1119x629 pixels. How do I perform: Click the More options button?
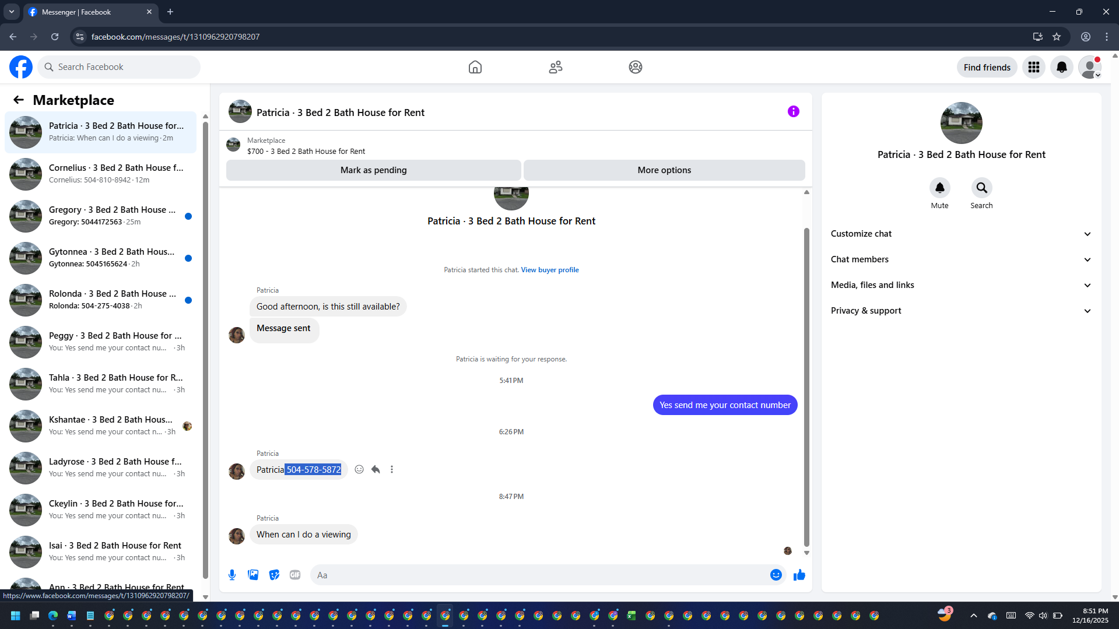click(x=664, y=170)
